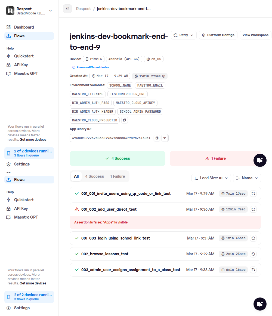
Task: Rerun the 001_002_add_user_direct_test flow
Action: pyautogui.click(x=253, y=209)
